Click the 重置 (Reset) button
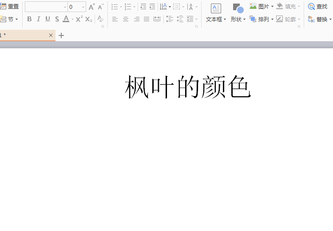The image size is (333, 231). pos(9,7)
